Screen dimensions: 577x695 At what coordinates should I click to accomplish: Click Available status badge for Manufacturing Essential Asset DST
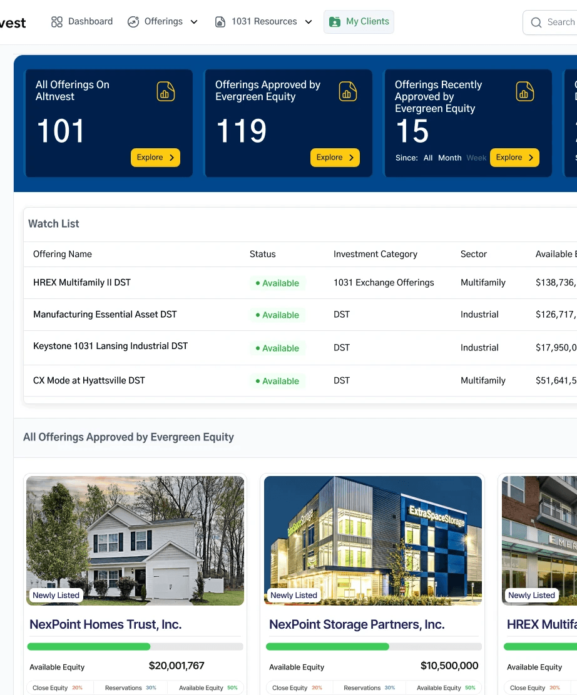click(278, 315)
